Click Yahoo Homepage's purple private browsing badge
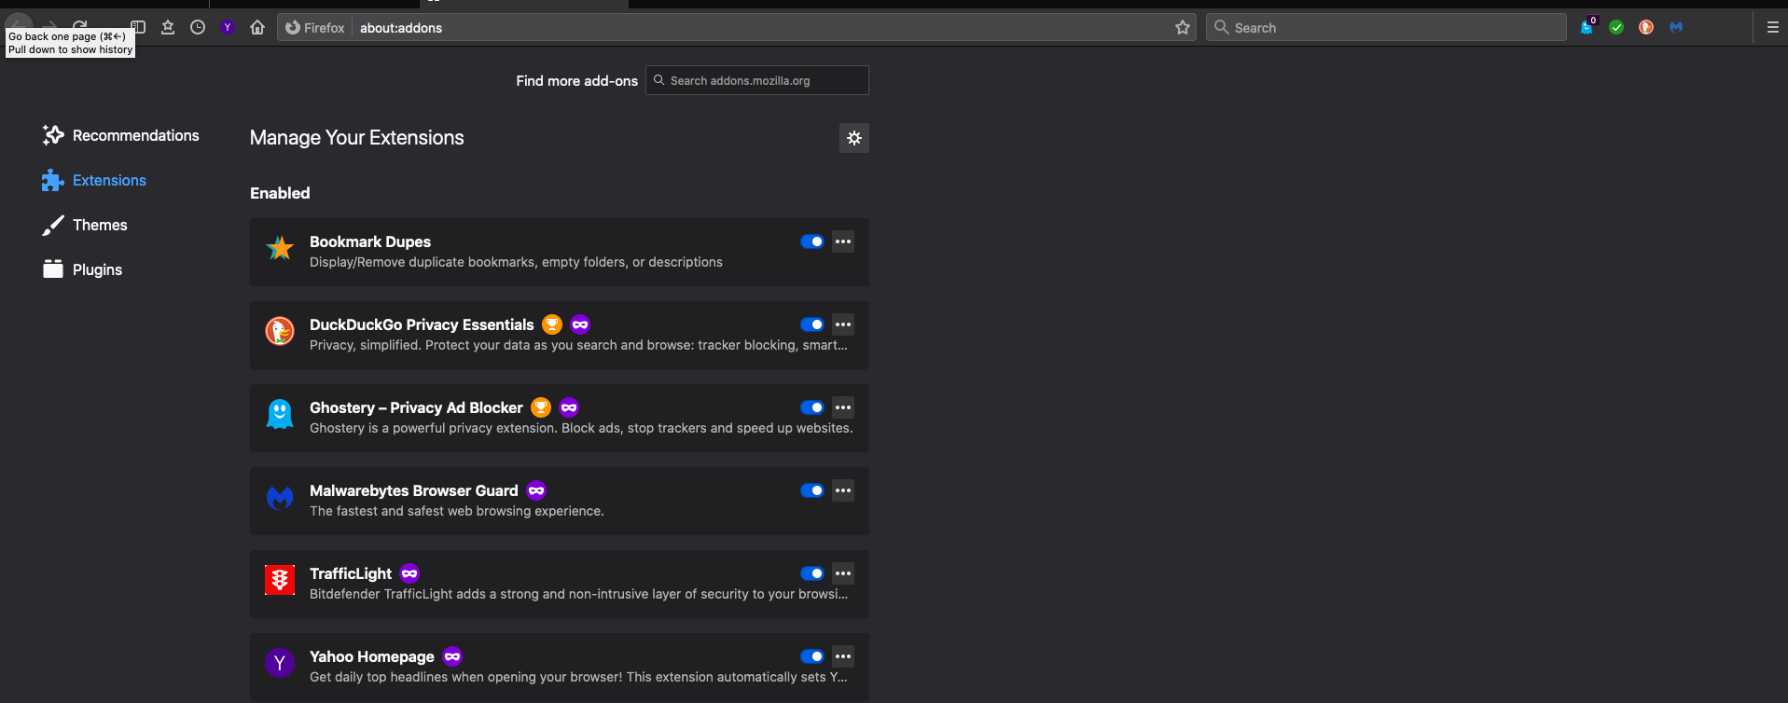Image resolution: width=1788 pixels, height=703 pixels. pos(452,656)
